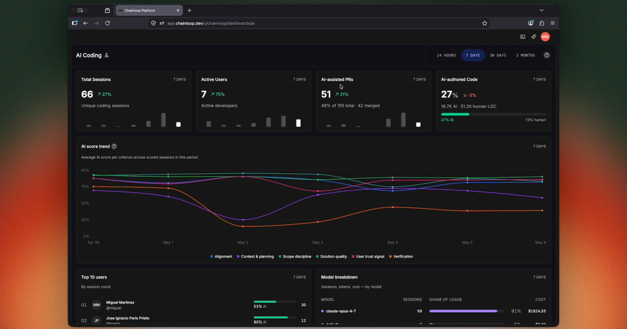627x329 pixels.
Task: Click the help icon beside 3 Months
Action: tap(547, 55)
